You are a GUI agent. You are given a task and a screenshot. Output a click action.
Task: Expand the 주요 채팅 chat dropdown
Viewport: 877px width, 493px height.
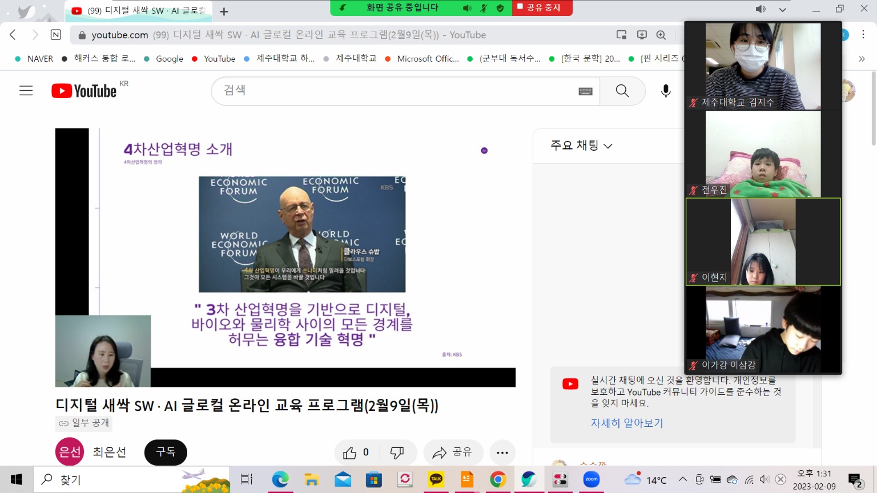[x=581, y=146]
